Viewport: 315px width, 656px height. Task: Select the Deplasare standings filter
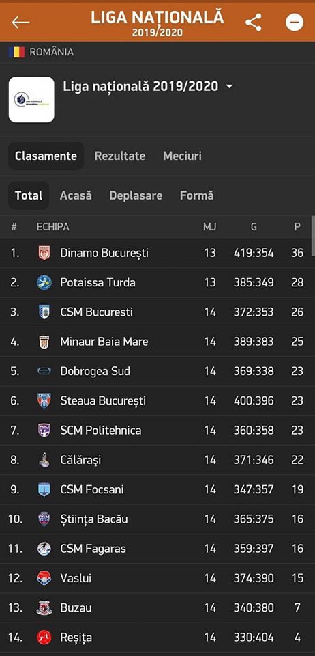click(x=136, y=195)
